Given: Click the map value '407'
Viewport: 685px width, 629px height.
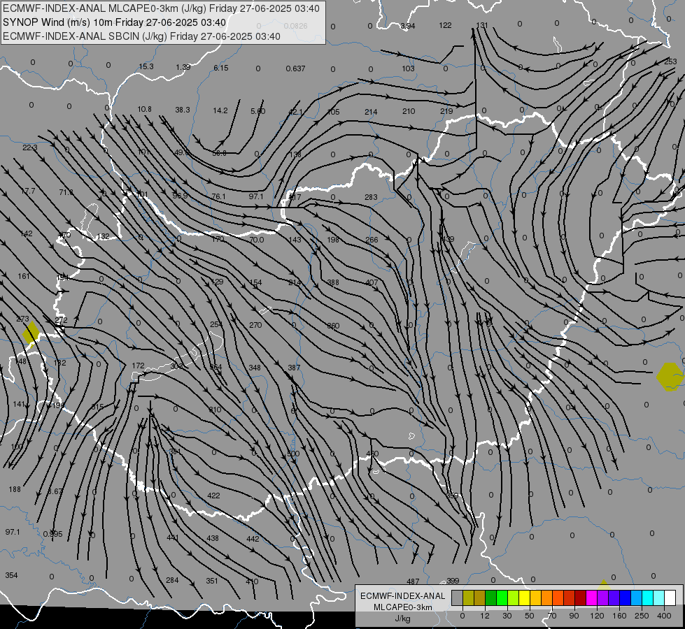Looking at the screenshot, I should [372, 282].
